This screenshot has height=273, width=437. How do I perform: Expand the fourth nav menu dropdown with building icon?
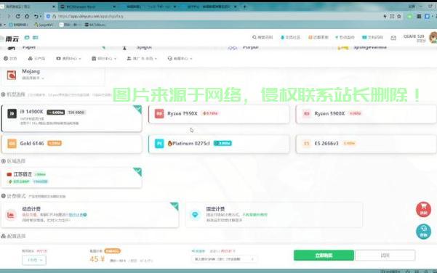104,58
